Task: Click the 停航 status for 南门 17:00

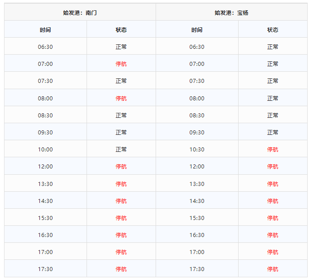Action: 121,252
